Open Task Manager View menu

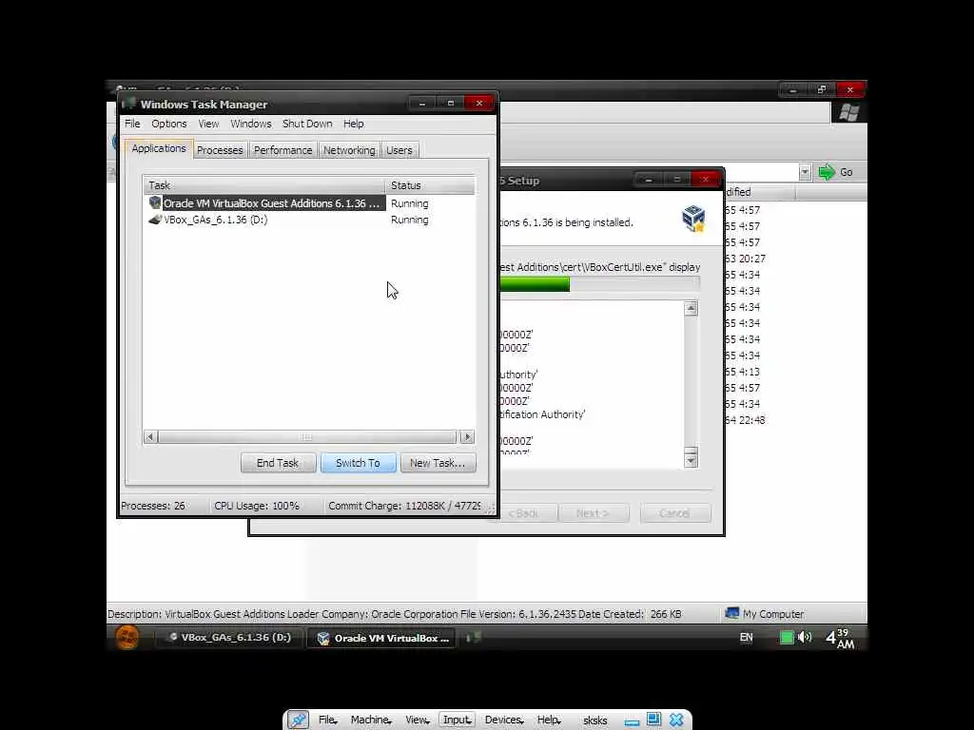[208, 124]
